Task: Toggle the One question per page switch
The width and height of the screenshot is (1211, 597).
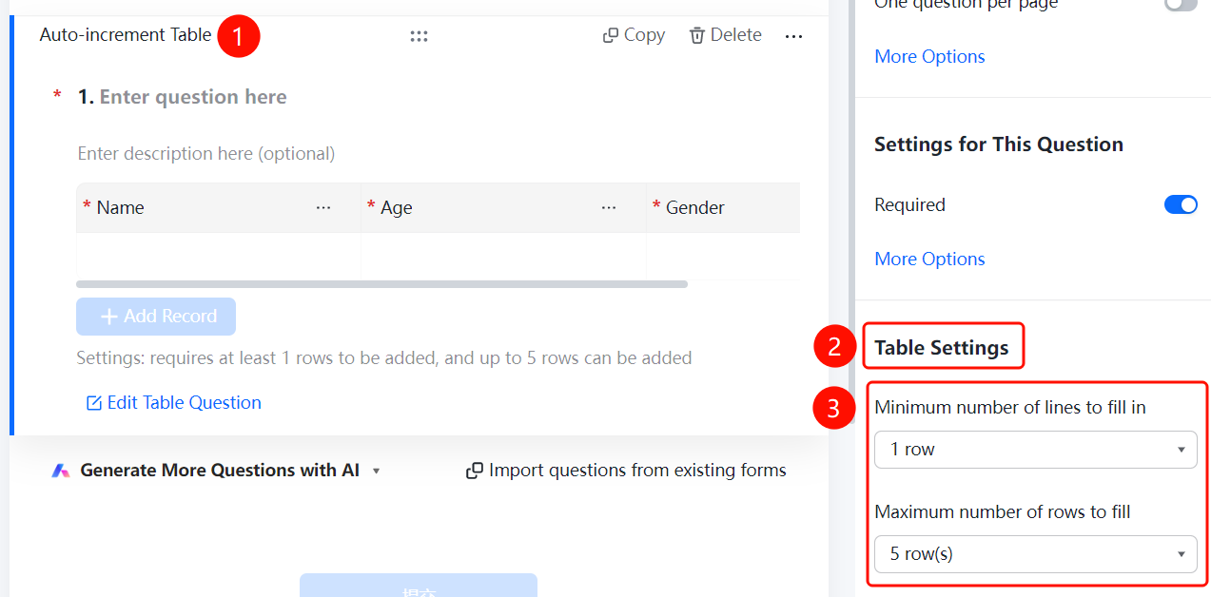Action: click(1181, 5)
